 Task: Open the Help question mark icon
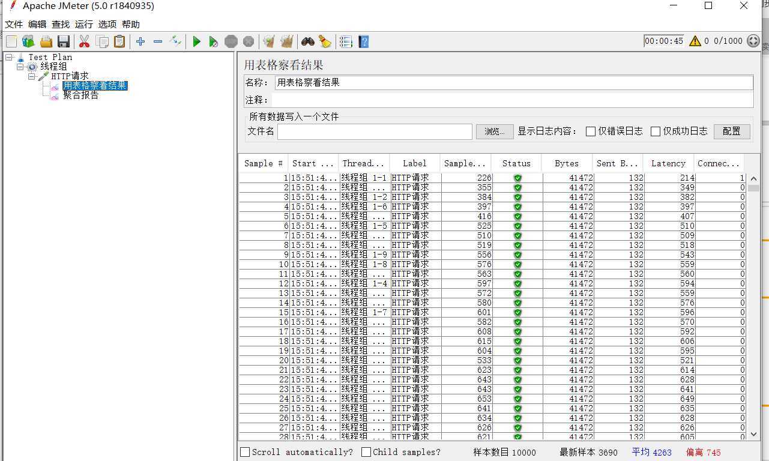pyautogui.click(x=363, y=41)
